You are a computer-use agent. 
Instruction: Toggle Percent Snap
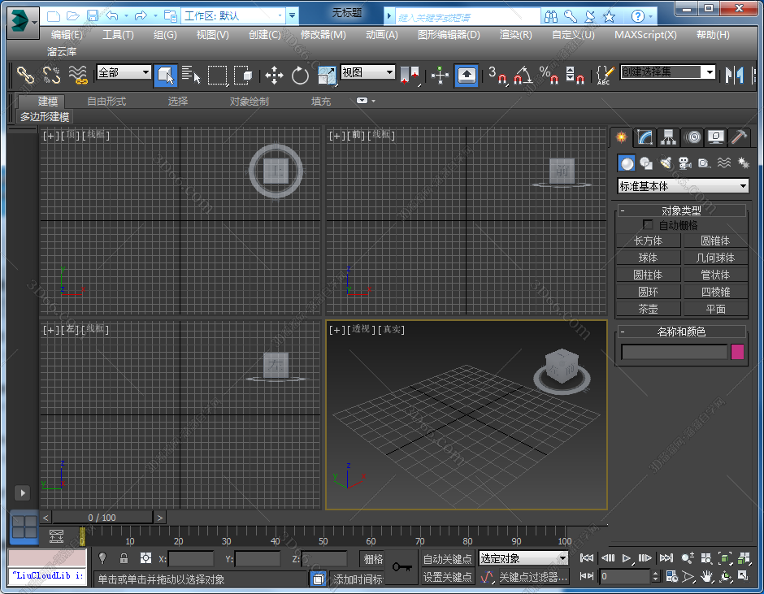[549, 76]
